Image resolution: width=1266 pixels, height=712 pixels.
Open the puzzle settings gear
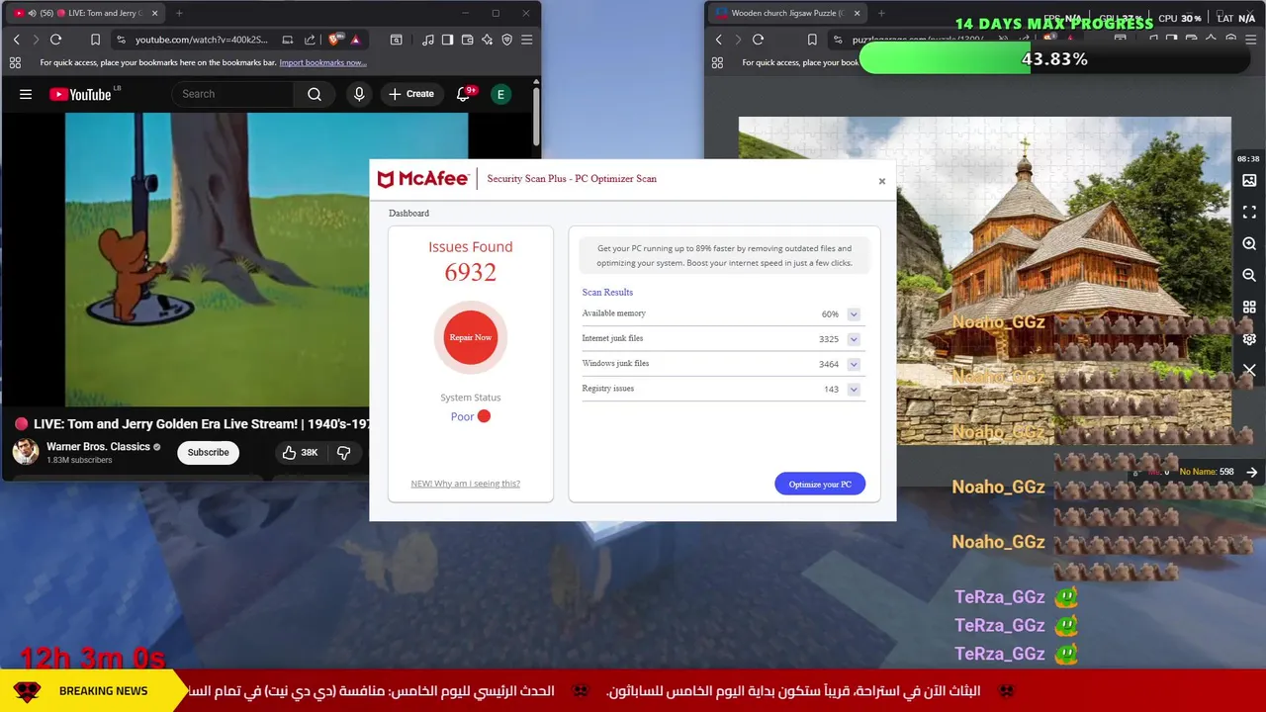pos(1249,339)
